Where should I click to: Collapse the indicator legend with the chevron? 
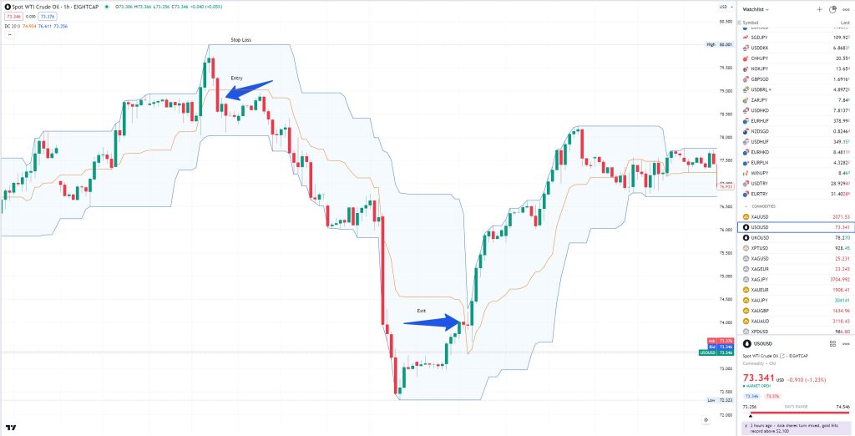pos(8,35)
